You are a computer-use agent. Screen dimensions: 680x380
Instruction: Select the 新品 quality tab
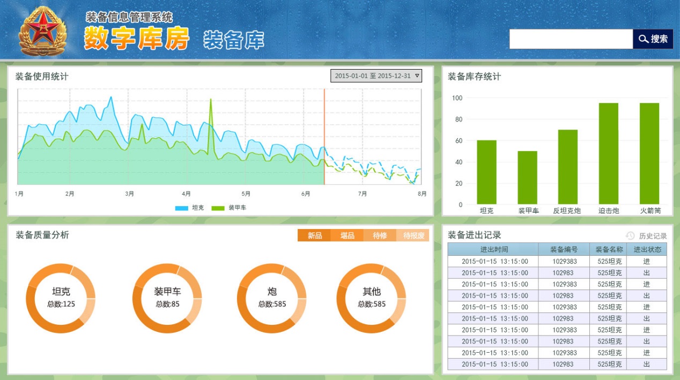tap(315, 235)
